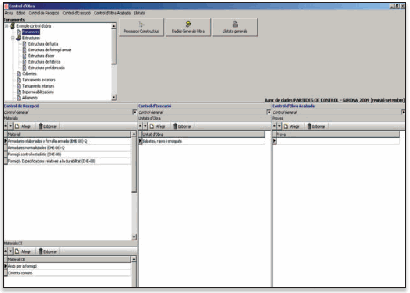Open the Llistats menu

(139, 13)
